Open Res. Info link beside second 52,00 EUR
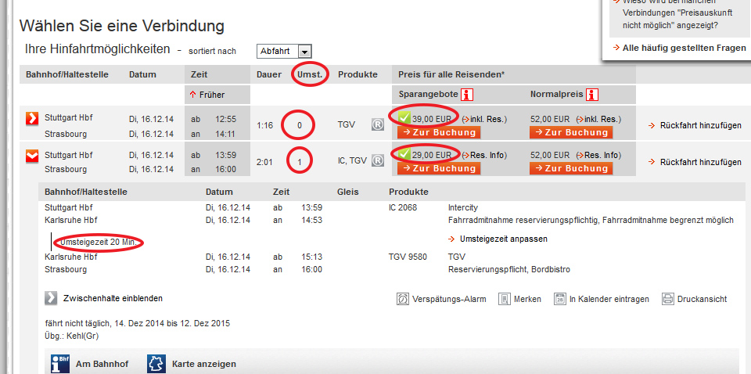 click(598, 155)
